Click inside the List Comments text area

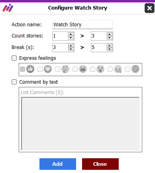[x=80, y=124]
